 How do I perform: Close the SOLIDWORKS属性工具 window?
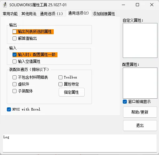(x=152, y=5)
